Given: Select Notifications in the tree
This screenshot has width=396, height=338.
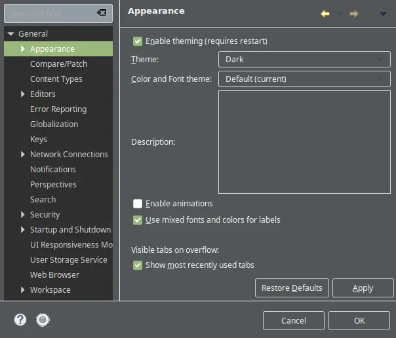Looking at the screenshot, I should 53,169.
